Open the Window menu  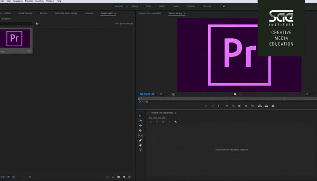(x=50, y=1)
